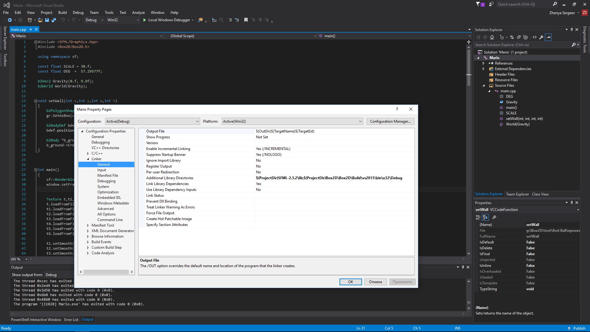Open the Debug menu
The width and height of the screenshot is (590, 332).
click(78, 13)
